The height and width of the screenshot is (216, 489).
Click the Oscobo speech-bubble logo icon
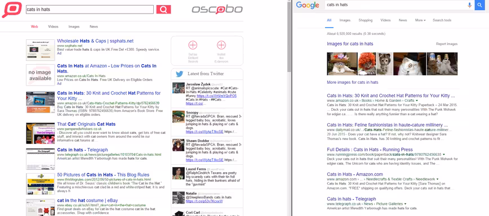tap(12, 10)
